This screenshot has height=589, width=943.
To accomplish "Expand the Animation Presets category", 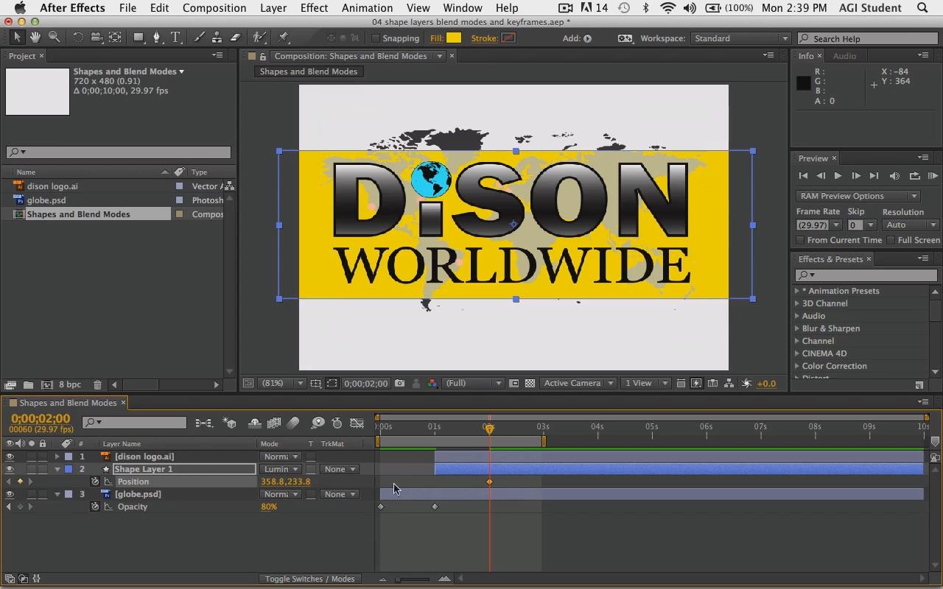I will click(x=797, y=291).
